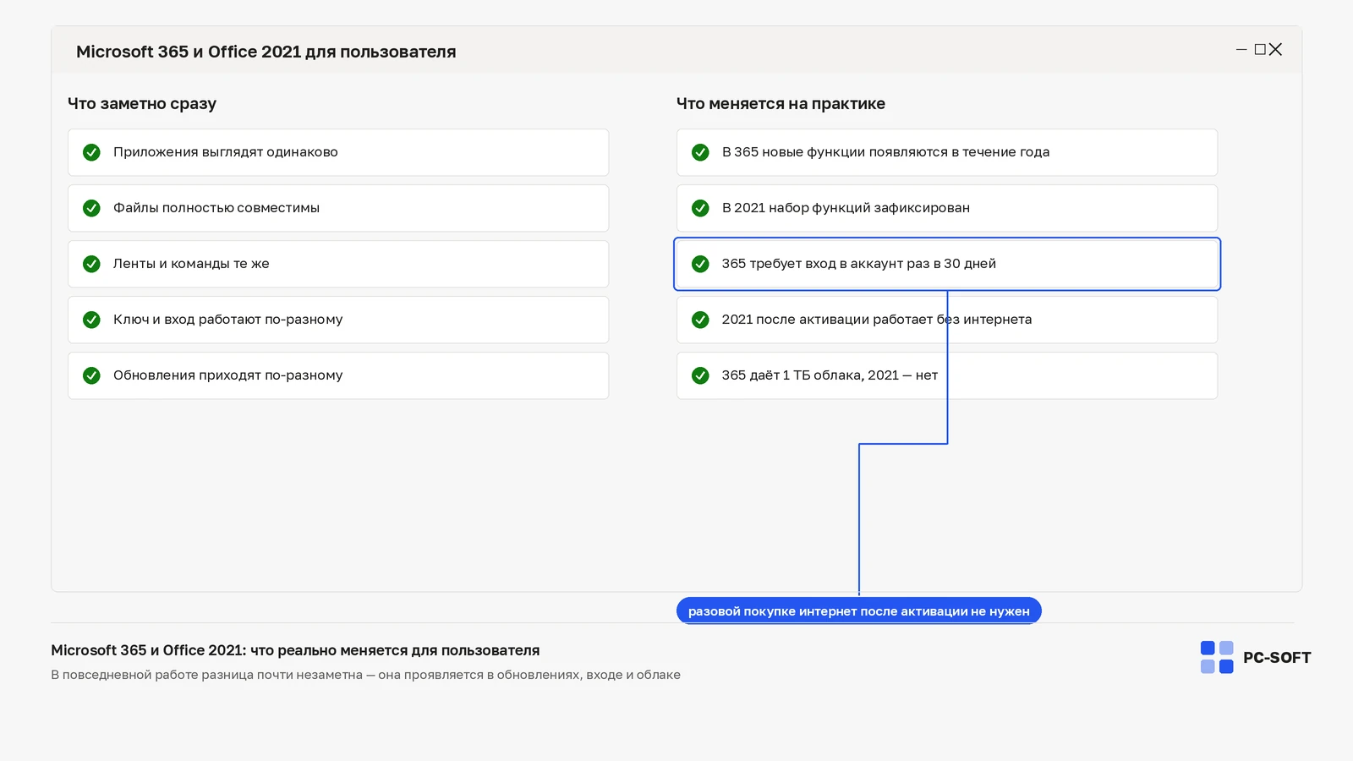This screenshot has width=1353, height=761.
Task: Select the text 'Файлы полностью совместимы'
Action: click(216, 208)
